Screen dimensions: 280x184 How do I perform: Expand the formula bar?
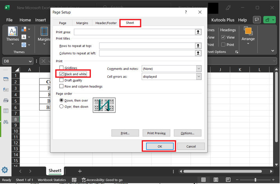click(275, 61)
